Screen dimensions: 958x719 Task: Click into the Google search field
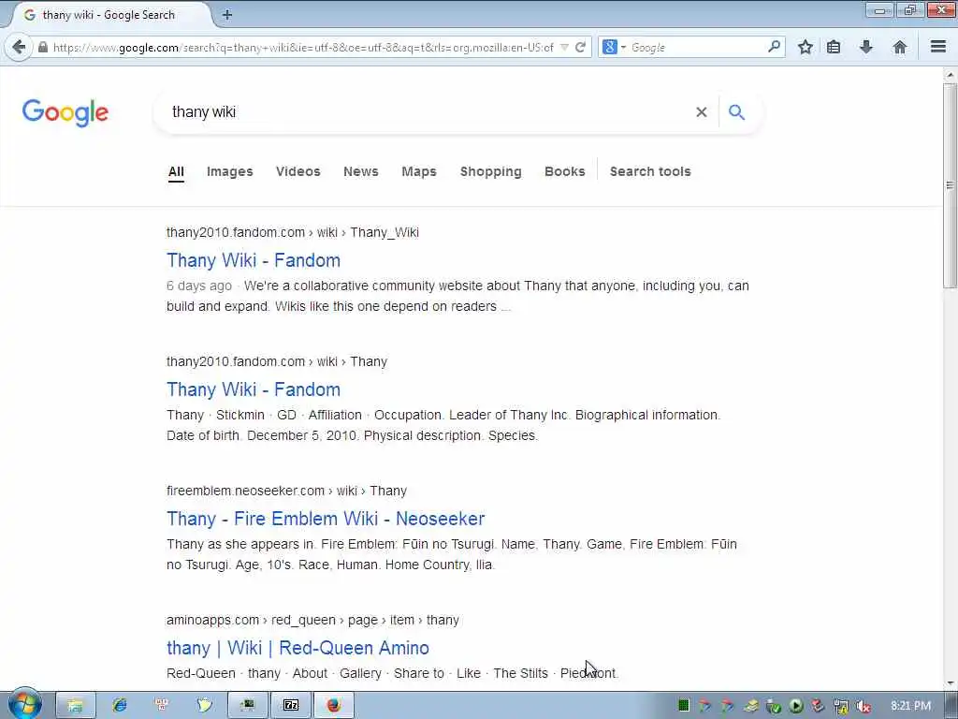(428, 112)
